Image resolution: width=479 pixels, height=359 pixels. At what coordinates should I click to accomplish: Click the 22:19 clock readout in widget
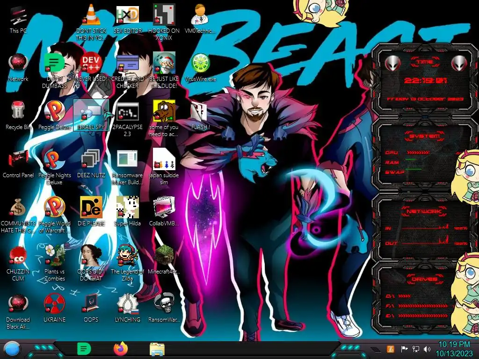(x=426, y=80)
